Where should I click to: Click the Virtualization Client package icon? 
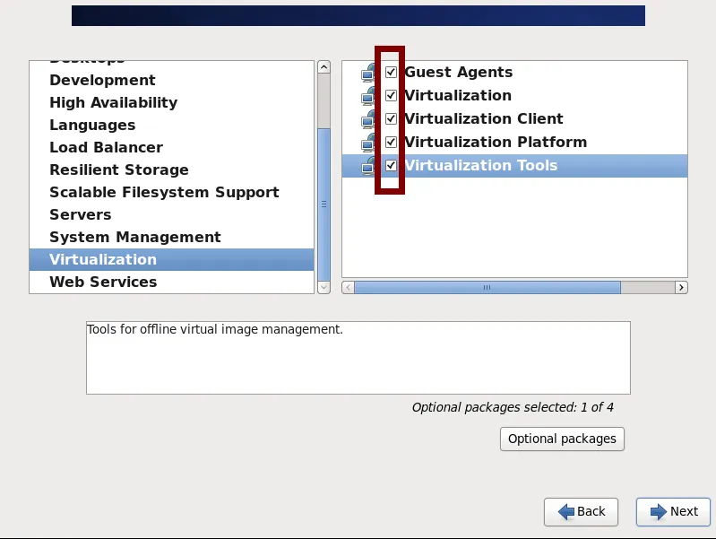tap(367, 119)
